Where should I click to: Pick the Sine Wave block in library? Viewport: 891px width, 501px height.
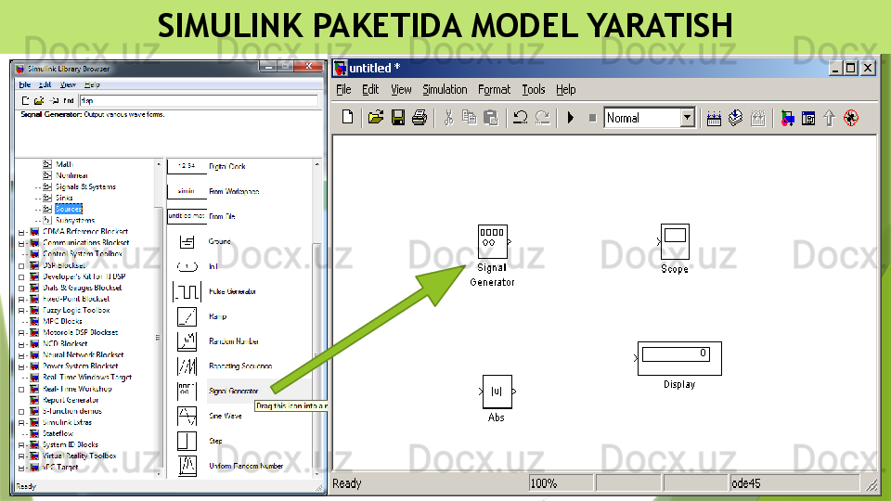point(187,416)
